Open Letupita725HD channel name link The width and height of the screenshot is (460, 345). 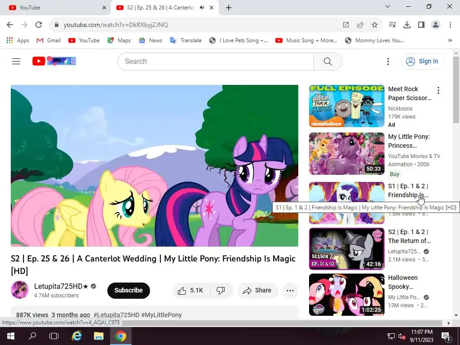point(61,286)
